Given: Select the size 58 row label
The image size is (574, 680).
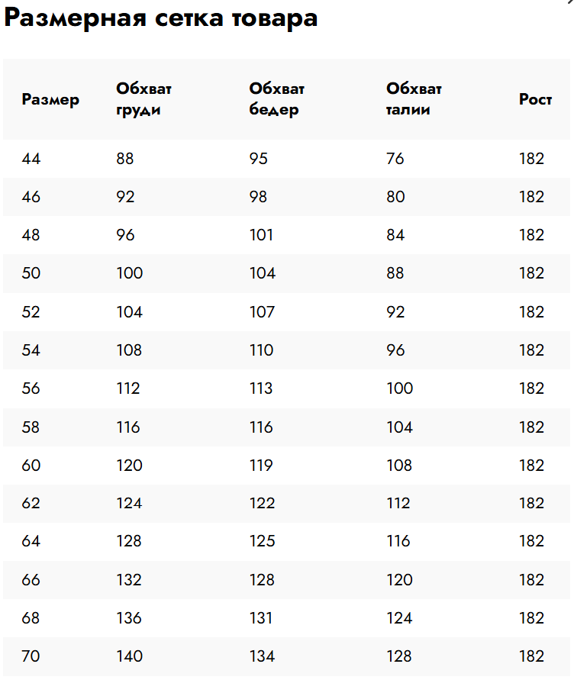Looking at the screenshot, I should (x=31, y=427).
